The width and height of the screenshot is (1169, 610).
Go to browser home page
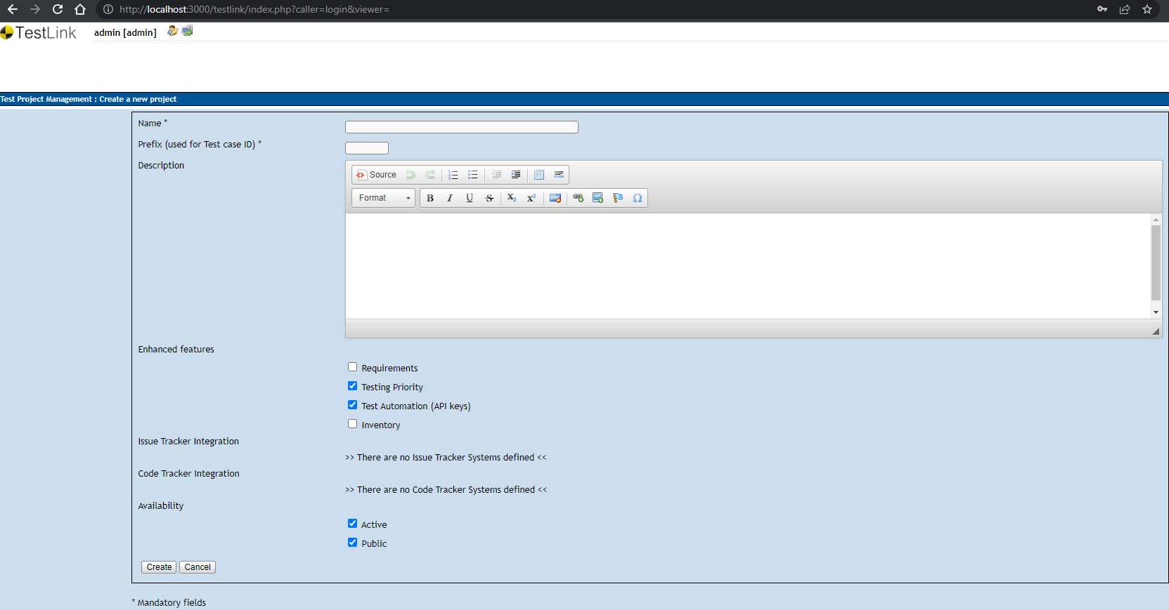coord(80,9)
